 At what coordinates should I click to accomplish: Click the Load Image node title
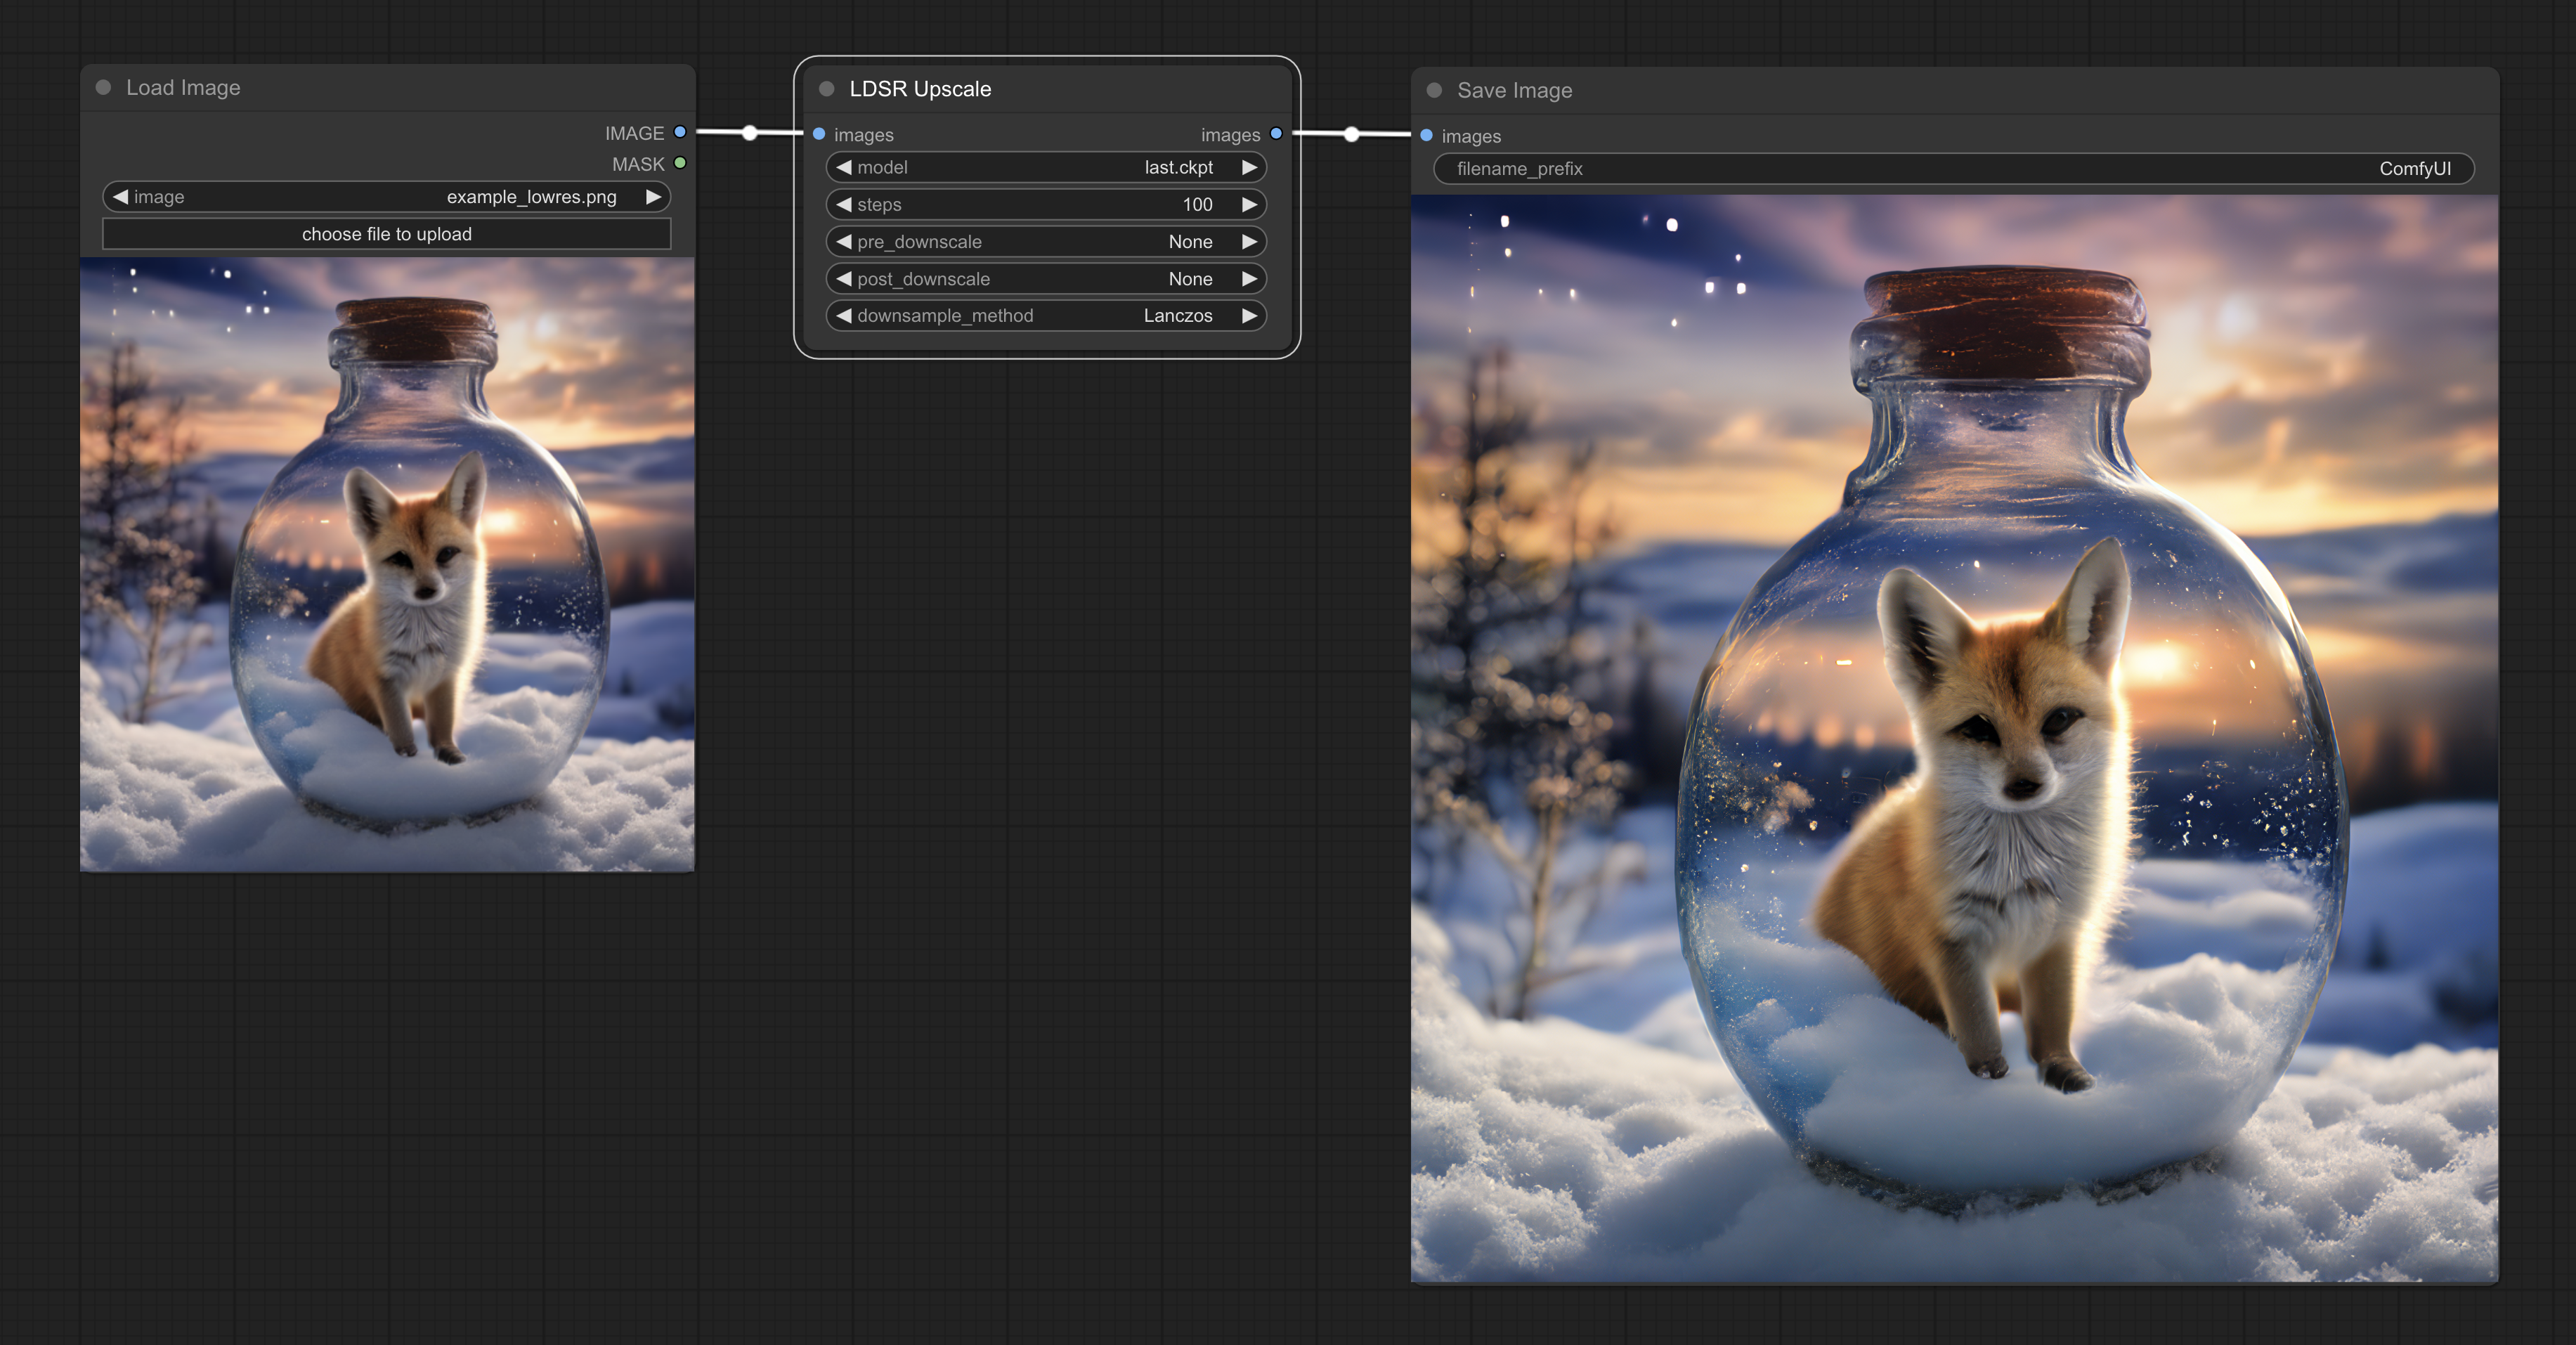click(x=183, y=88)
